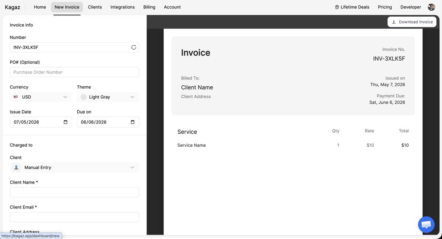Open the Currency USD dropdown
This screenshot has width=442, height=239.
(x=41, y=97)
